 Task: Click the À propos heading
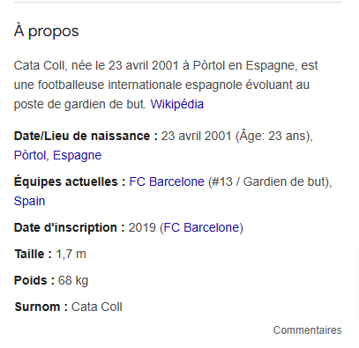click(47, 32)
